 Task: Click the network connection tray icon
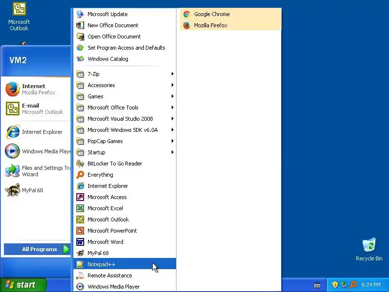pos(344,285)
